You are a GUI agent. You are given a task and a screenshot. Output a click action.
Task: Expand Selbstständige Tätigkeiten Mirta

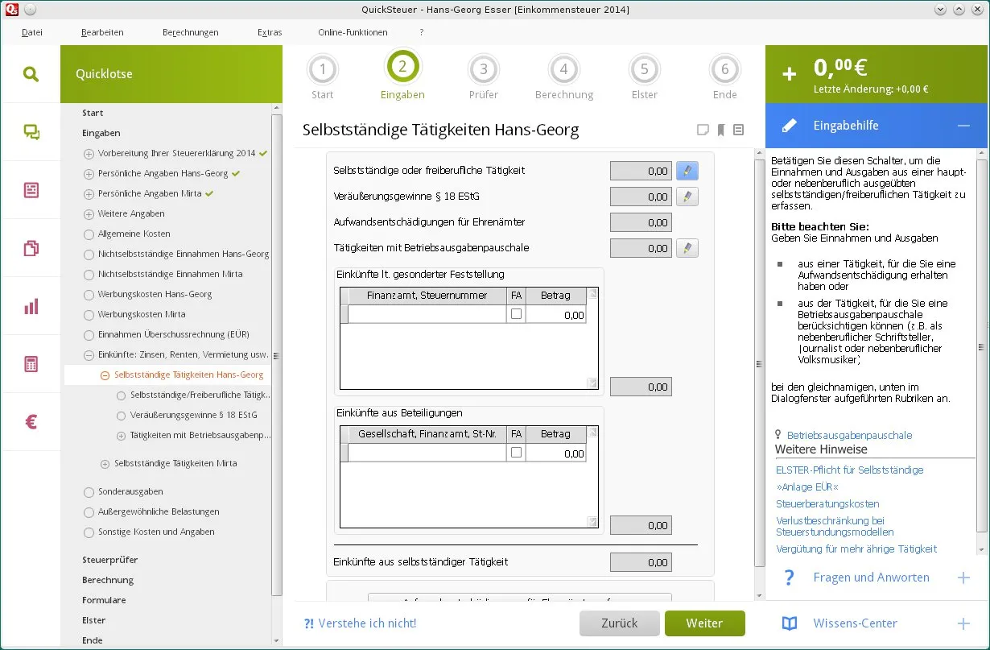point(104,463)
